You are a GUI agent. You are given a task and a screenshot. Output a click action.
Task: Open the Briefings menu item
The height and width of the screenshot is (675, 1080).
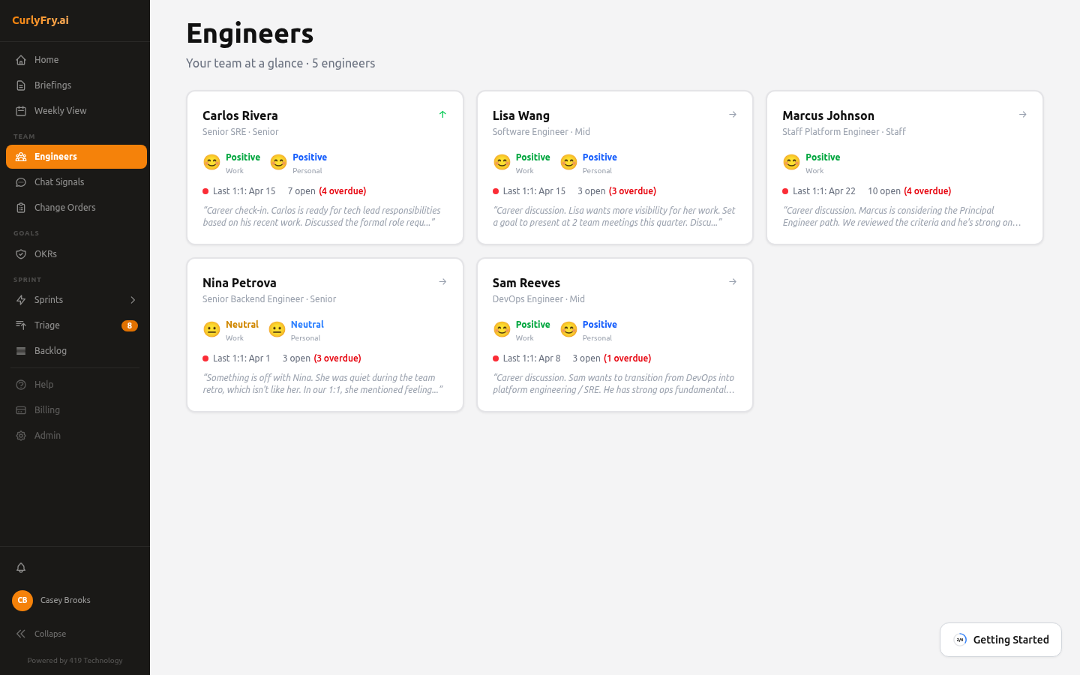tap(76, 85)
